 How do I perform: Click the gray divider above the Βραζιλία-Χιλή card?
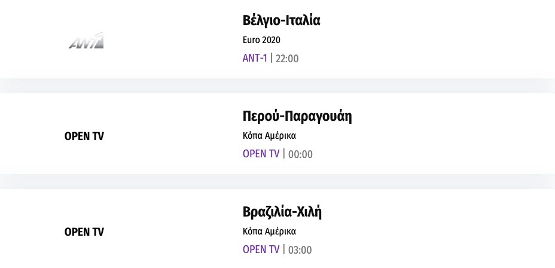pos(277,181)
